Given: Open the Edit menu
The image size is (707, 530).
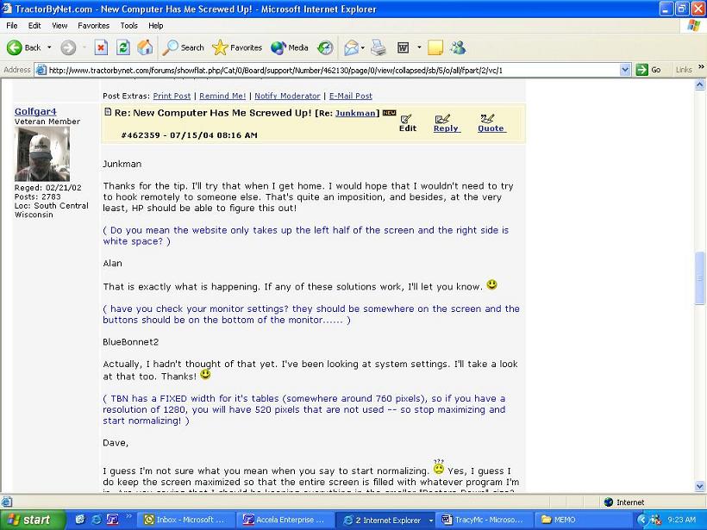Looking at the screenshot, I should 34,26.
